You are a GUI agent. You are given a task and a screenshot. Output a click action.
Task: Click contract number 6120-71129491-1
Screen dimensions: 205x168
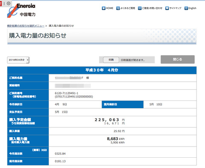click(x=67, y=93)
